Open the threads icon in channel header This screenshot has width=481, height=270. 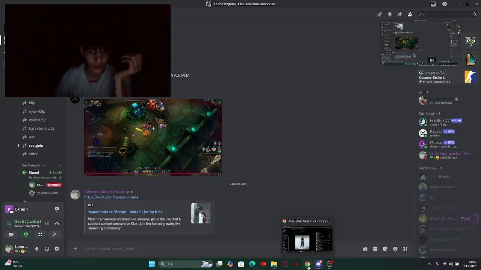[x=380, y=14]
